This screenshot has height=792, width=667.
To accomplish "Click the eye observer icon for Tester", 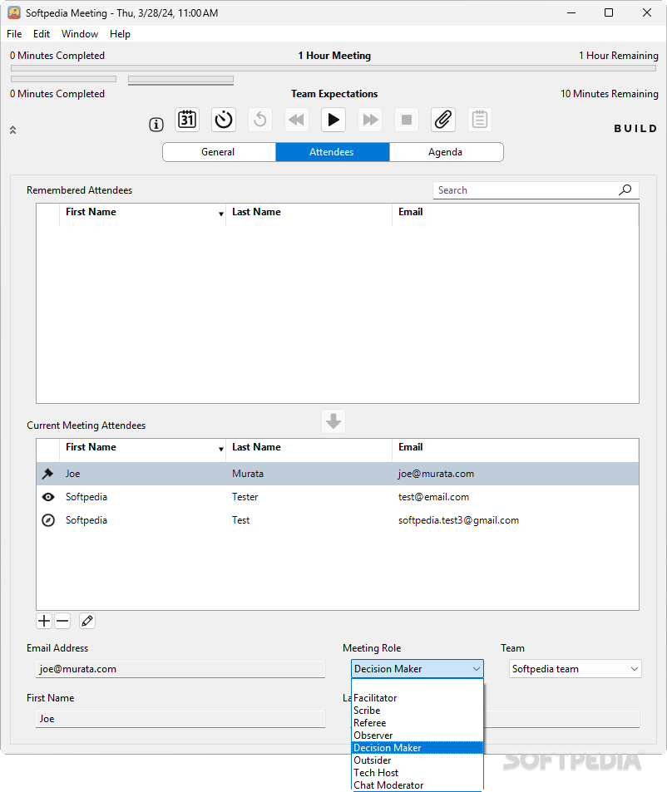I will coord(48,497).
